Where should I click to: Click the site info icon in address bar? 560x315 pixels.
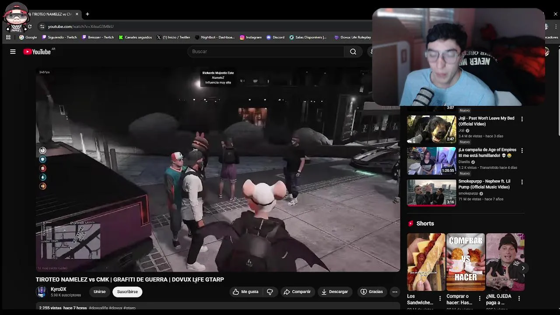click(42, 27)
